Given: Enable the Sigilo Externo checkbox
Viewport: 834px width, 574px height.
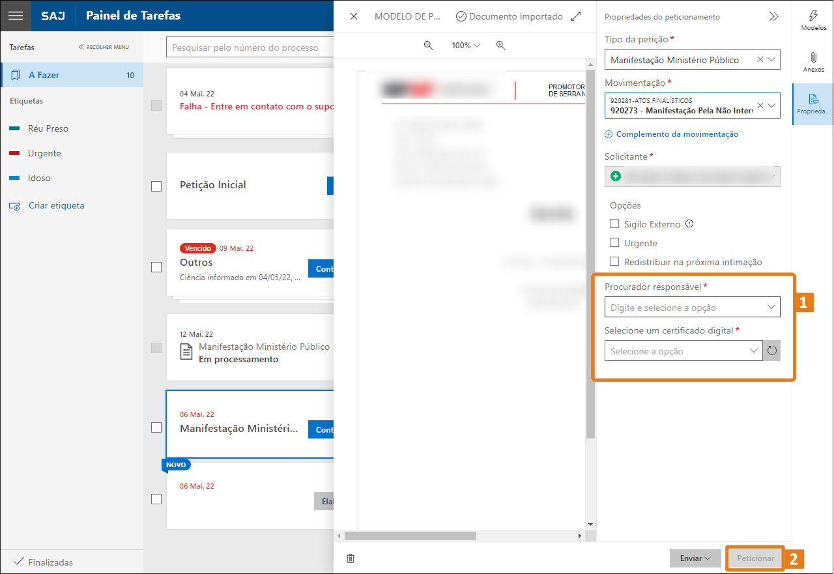Looking at the screenshot, I should click(614, 224).
